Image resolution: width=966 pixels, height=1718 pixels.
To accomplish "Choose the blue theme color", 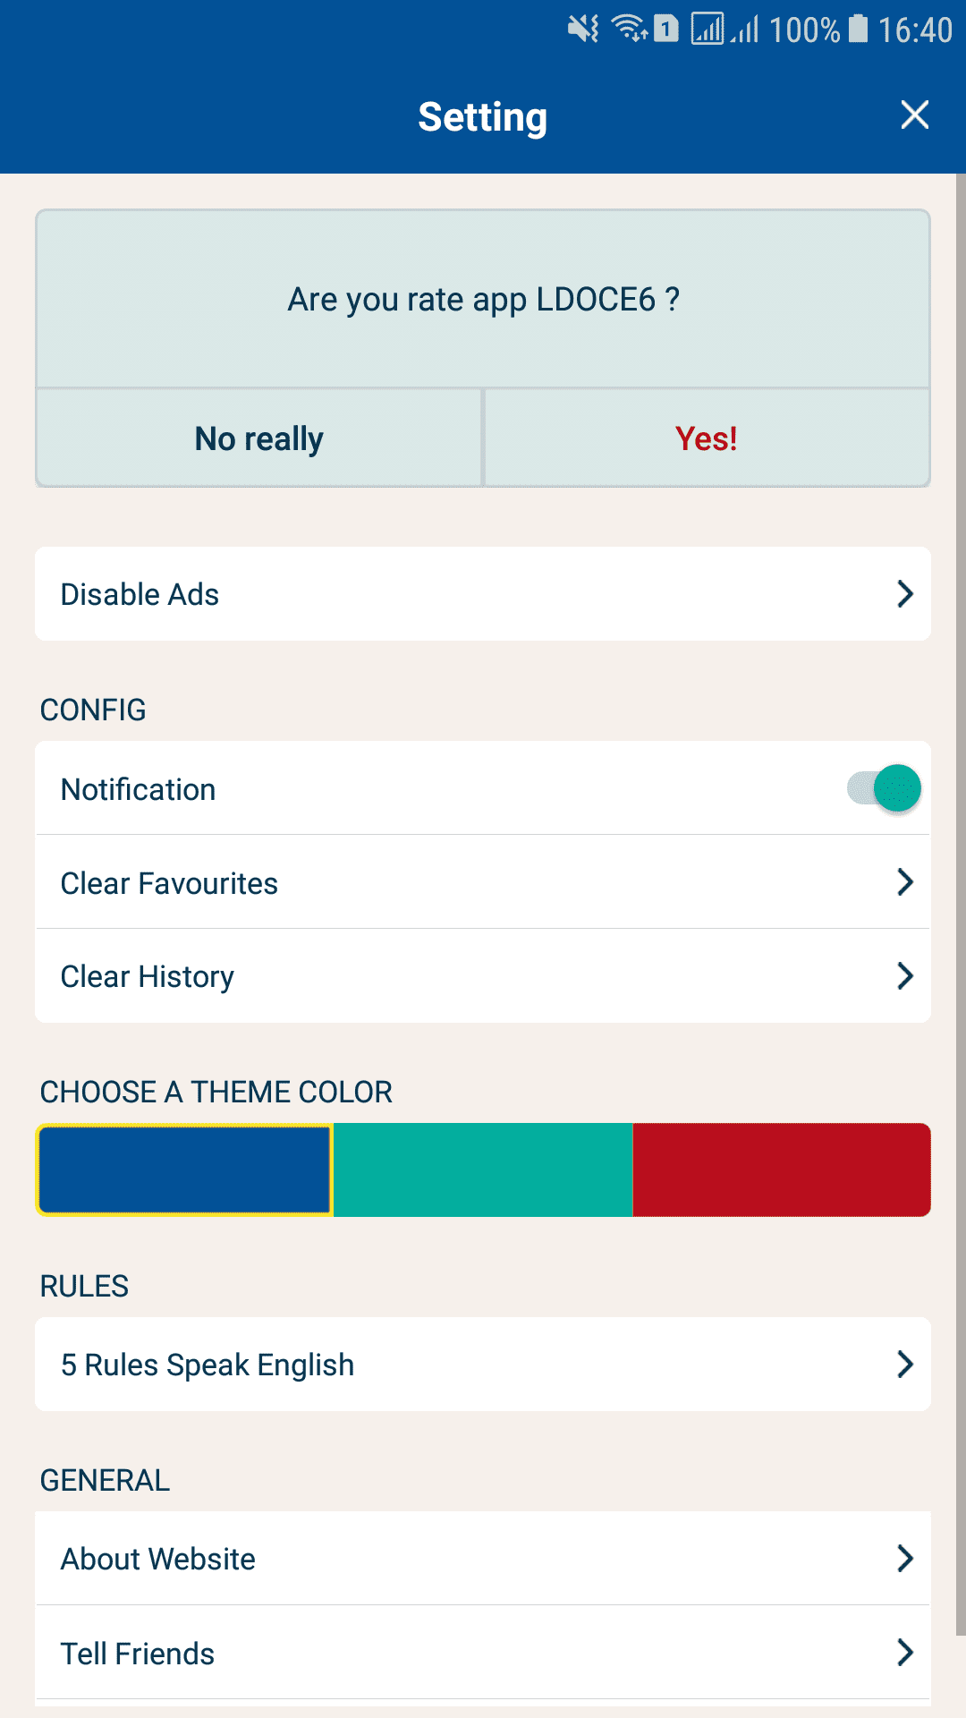I will 185,1170.
